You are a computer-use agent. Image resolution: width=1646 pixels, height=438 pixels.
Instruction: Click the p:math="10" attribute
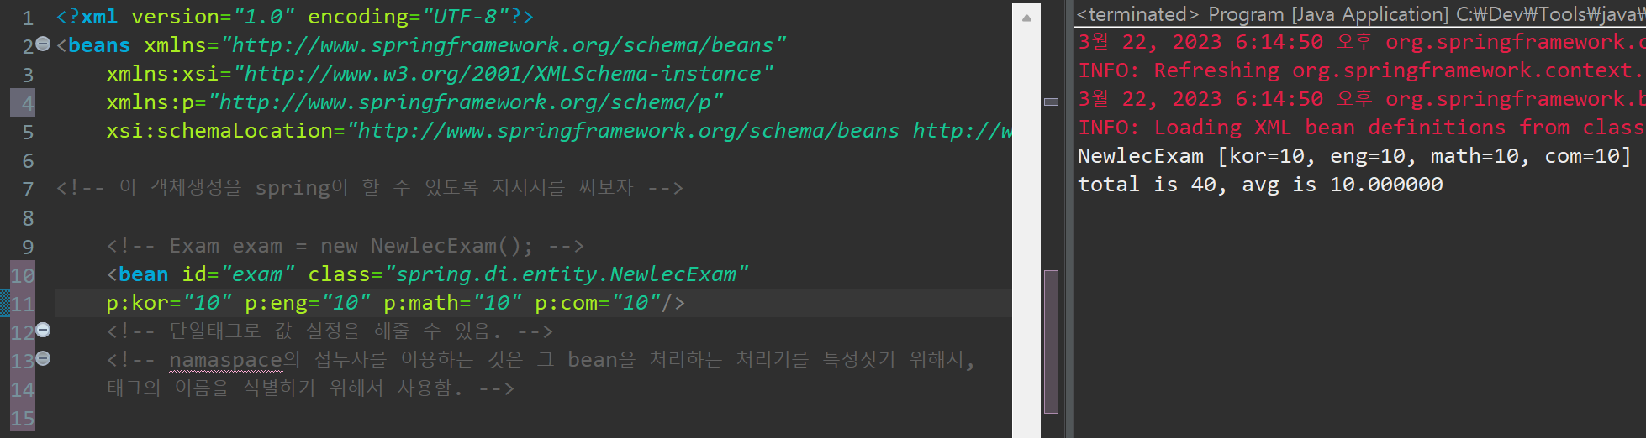pyautogui.click(x=453, y=303)
